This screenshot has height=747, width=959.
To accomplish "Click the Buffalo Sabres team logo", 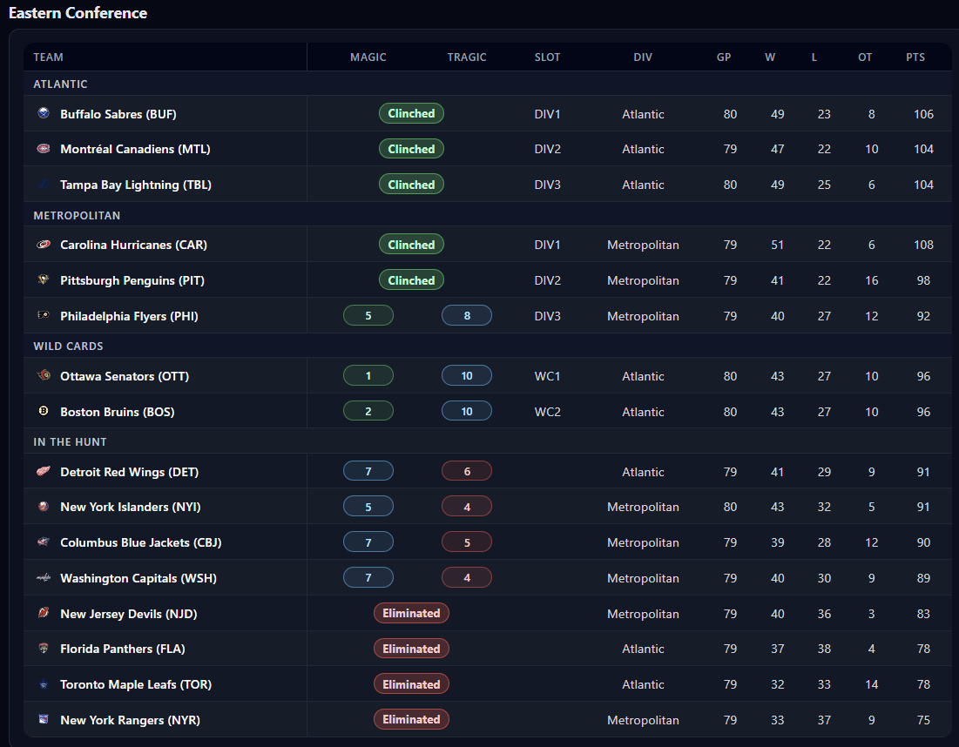I will point(44,113).
